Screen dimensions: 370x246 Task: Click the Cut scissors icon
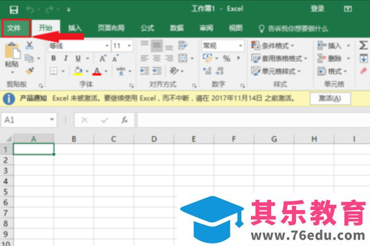(x=29, y=45)
